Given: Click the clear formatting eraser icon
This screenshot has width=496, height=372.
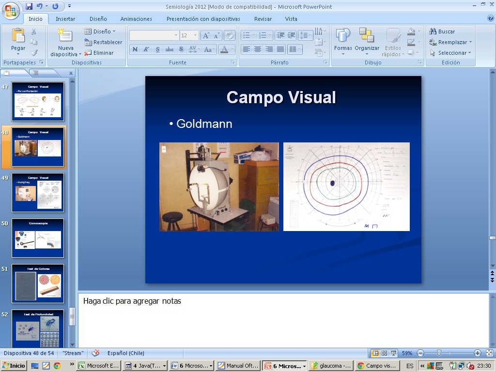Looking at the screenshot, I should point(230,35).
